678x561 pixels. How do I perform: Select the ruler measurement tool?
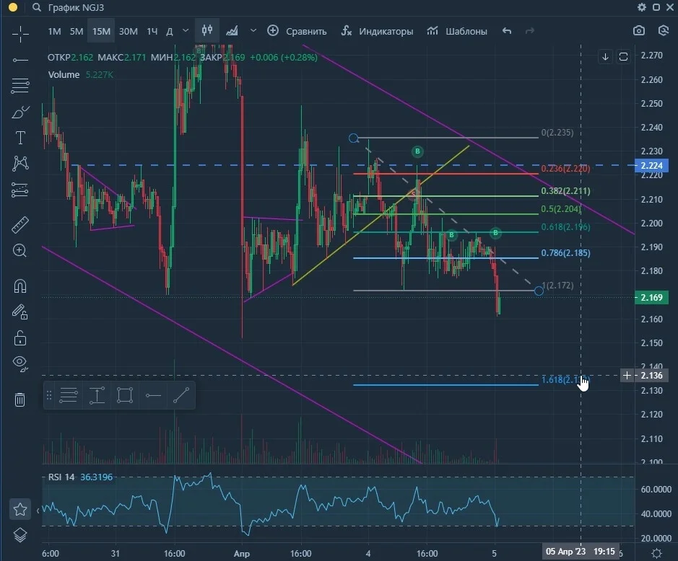coord(20,224)
